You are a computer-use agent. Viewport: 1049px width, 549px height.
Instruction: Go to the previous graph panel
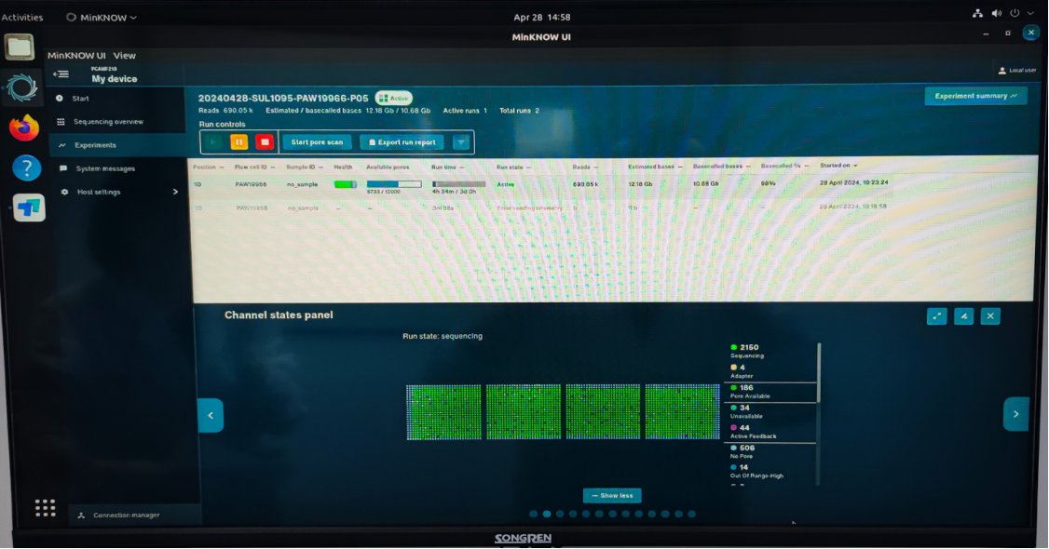(211, 415)
